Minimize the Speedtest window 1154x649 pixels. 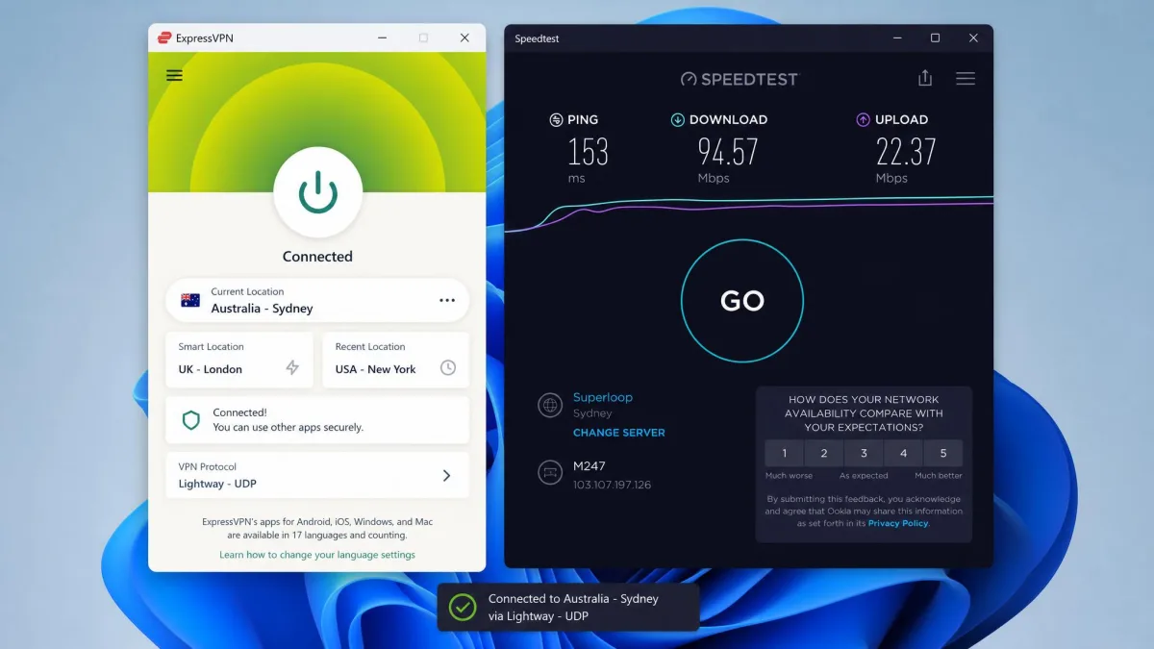(896, 37)
